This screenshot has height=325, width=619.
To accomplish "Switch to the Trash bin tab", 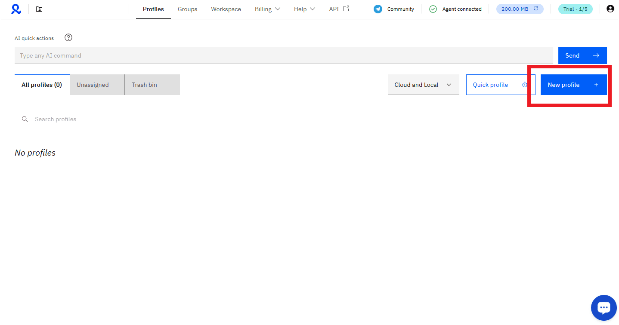I will (144, 85).
